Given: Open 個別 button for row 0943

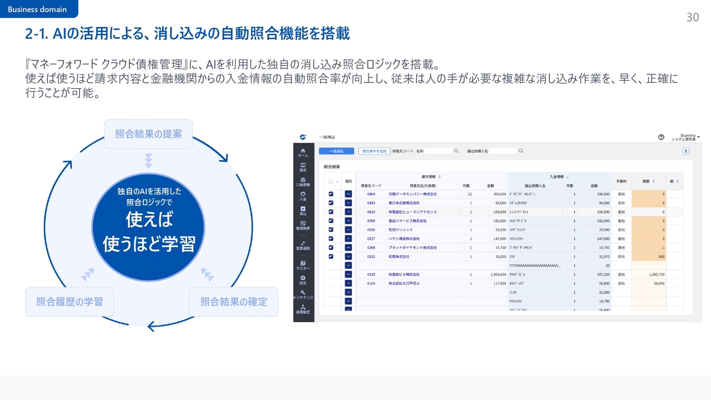Looking at the screenshot, I should click(x=348, y=203).
